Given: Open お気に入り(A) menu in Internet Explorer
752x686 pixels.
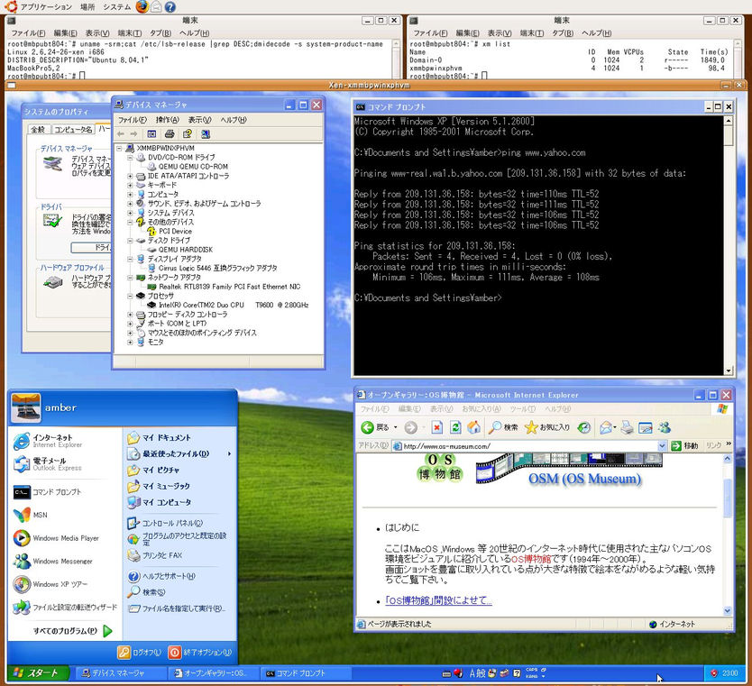Looking at the screenshot, I should click(481, 408).
